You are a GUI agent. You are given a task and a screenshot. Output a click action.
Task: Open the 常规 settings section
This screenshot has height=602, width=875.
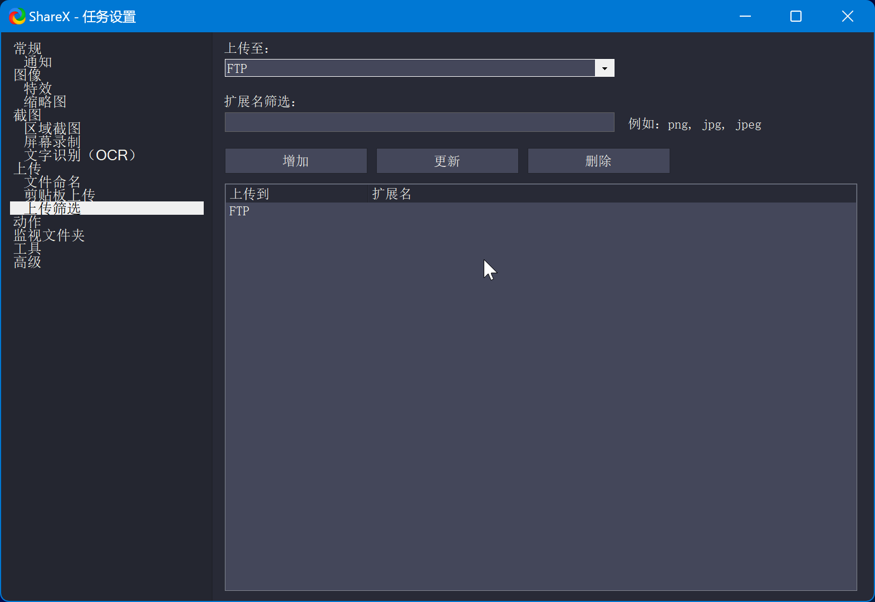click(x=27, y=48)
